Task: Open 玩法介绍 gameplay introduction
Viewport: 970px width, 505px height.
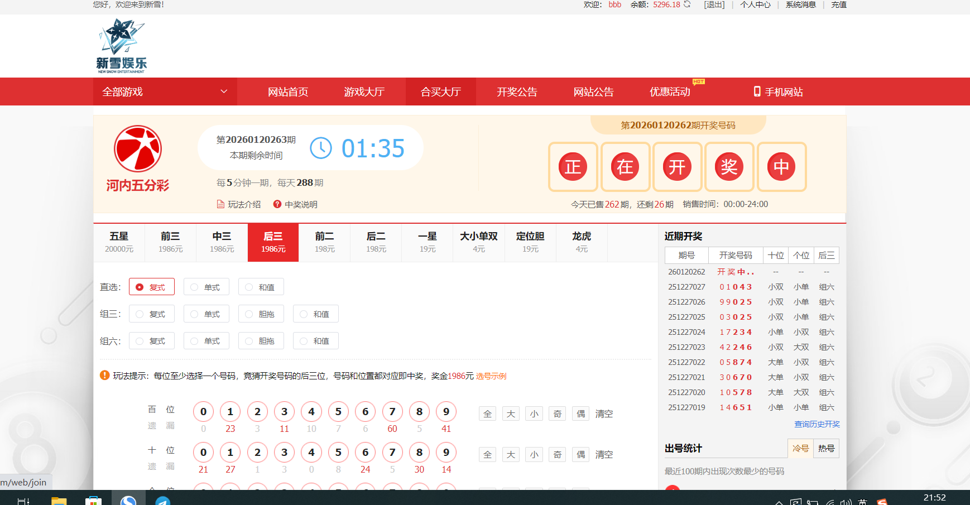Action: point(239,204)
